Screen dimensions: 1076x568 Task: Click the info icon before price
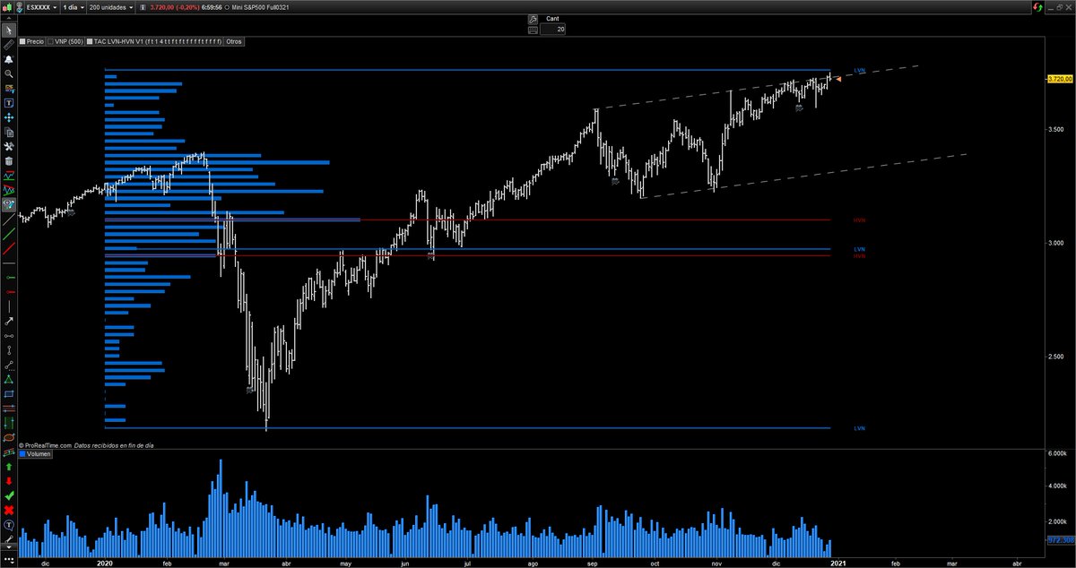[143, 7]
